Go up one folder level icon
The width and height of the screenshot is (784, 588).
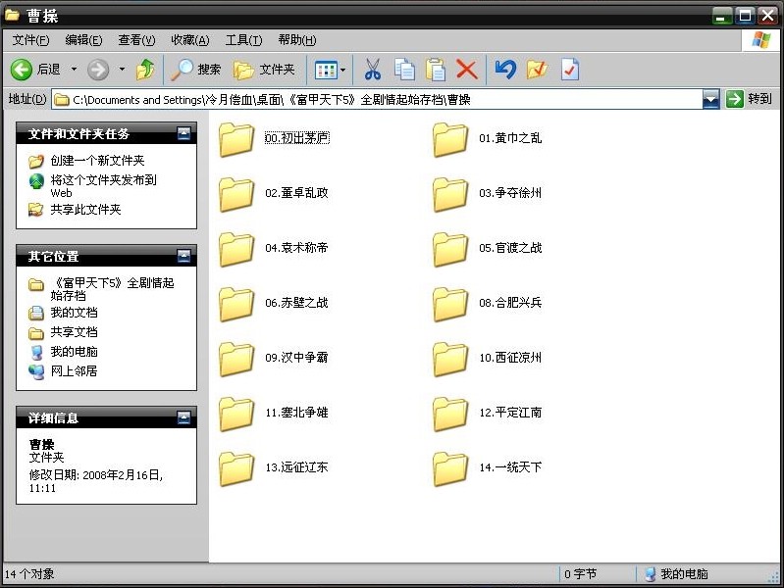coord(145,70)
